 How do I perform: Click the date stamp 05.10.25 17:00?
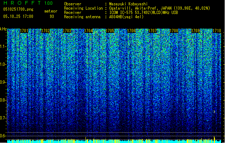coord(18,16)
